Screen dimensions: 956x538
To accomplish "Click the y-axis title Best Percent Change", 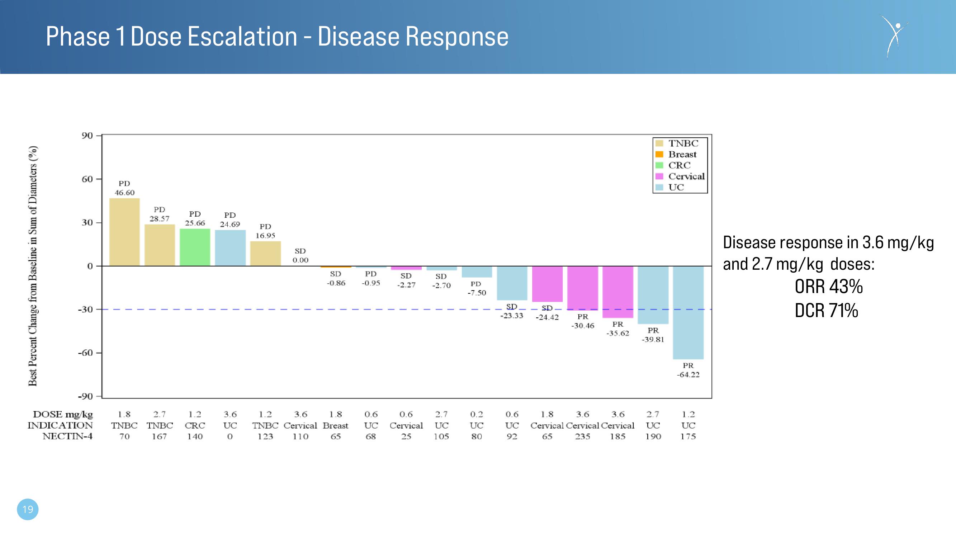I will click(x=33, y=266).
